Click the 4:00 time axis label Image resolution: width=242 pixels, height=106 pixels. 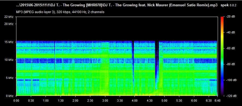(x=135, y=101)
